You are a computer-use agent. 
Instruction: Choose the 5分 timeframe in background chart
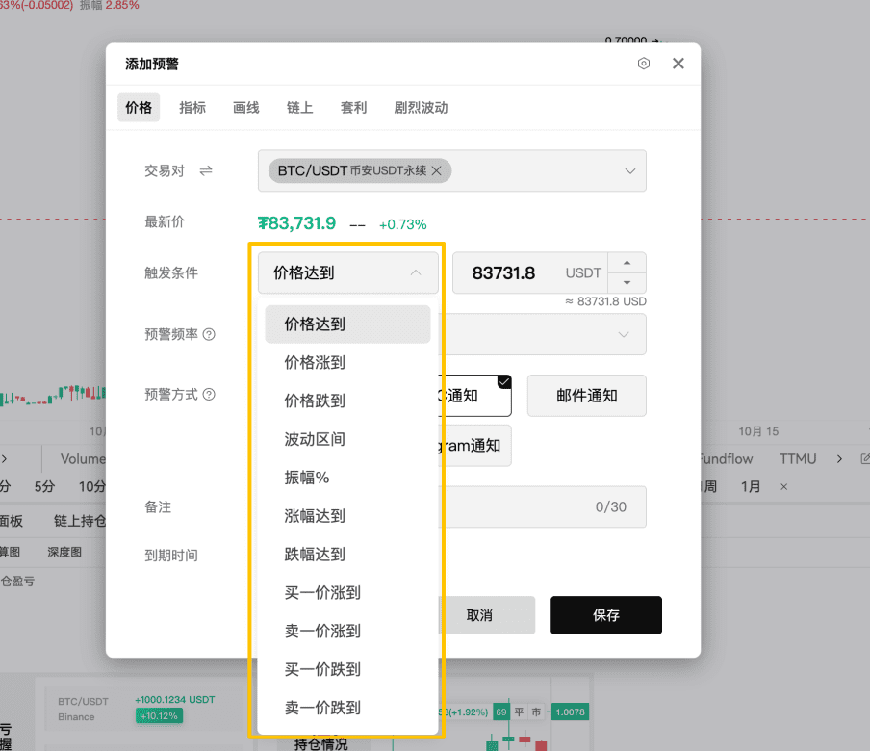click(x=44, y=487)
